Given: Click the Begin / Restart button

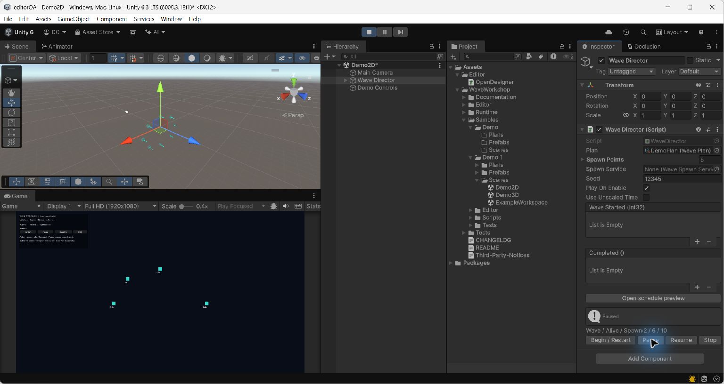Looking at the screenshot, I should click(x=610, y=340).
